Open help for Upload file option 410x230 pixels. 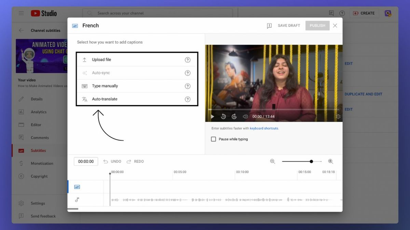(188, 60)
